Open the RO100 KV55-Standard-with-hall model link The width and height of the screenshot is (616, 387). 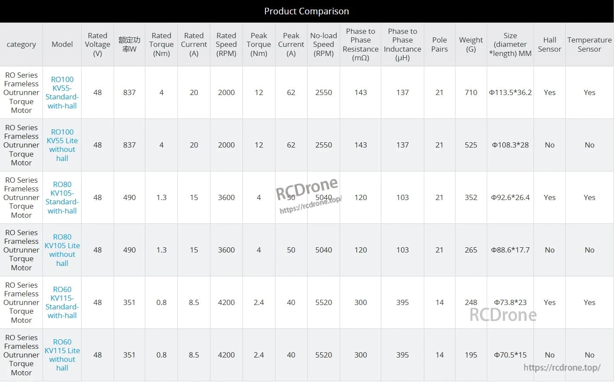(62, 92)
